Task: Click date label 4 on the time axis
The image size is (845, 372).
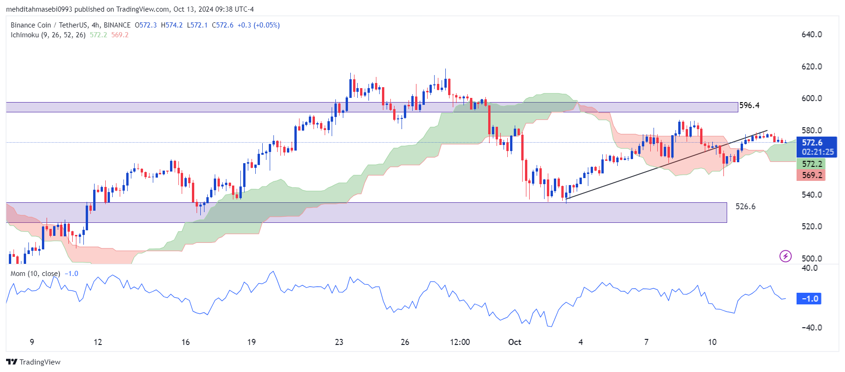Action: 580,342
